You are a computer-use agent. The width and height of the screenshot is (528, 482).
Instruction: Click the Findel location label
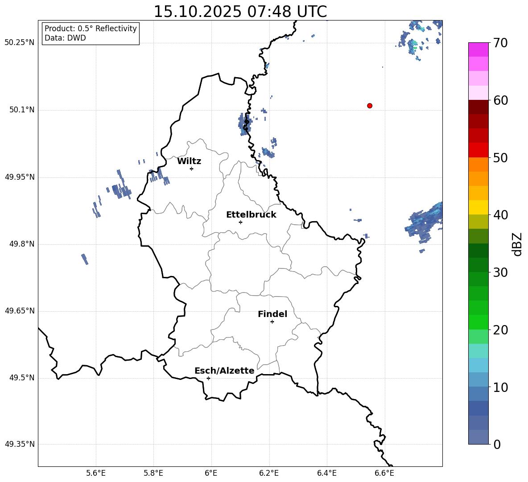click(x=272, y=314)
